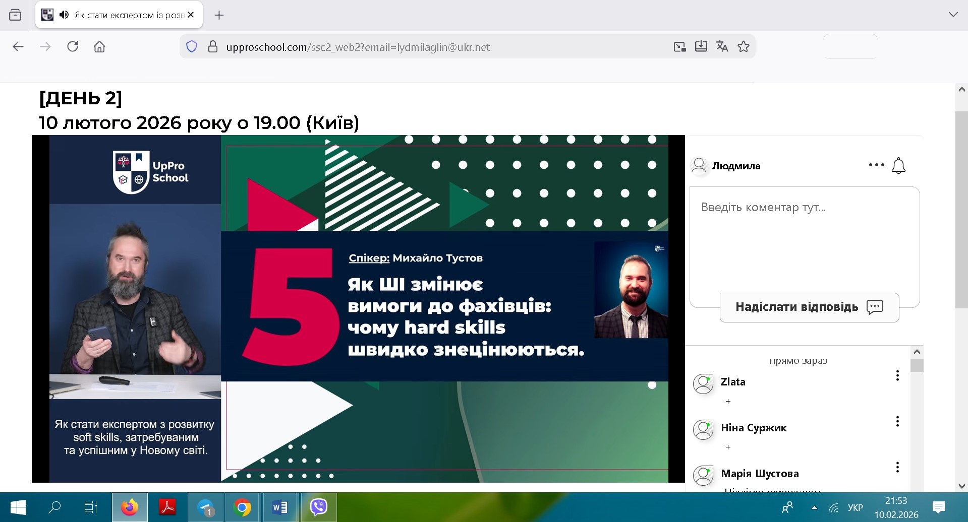Go to the browser home page
Viewport: 968px width, 522px height.
[99, 47]
